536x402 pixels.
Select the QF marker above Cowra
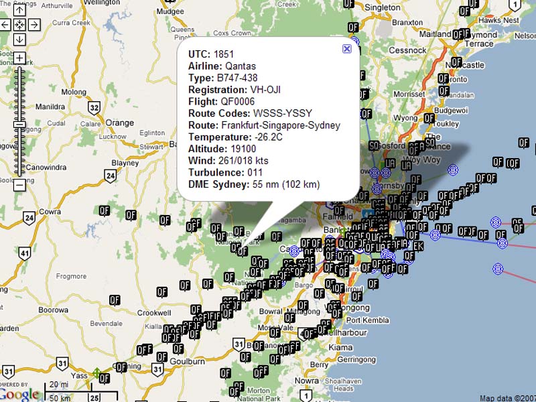pos(105,211)
